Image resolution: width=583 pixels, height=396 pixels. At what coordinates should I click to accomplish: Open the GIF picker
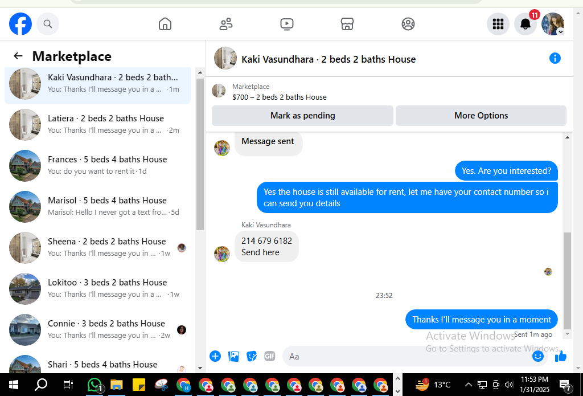(x=269, y=356)
